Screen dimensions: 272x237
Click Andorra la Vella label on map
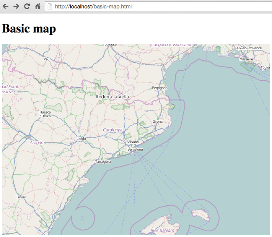112,97
